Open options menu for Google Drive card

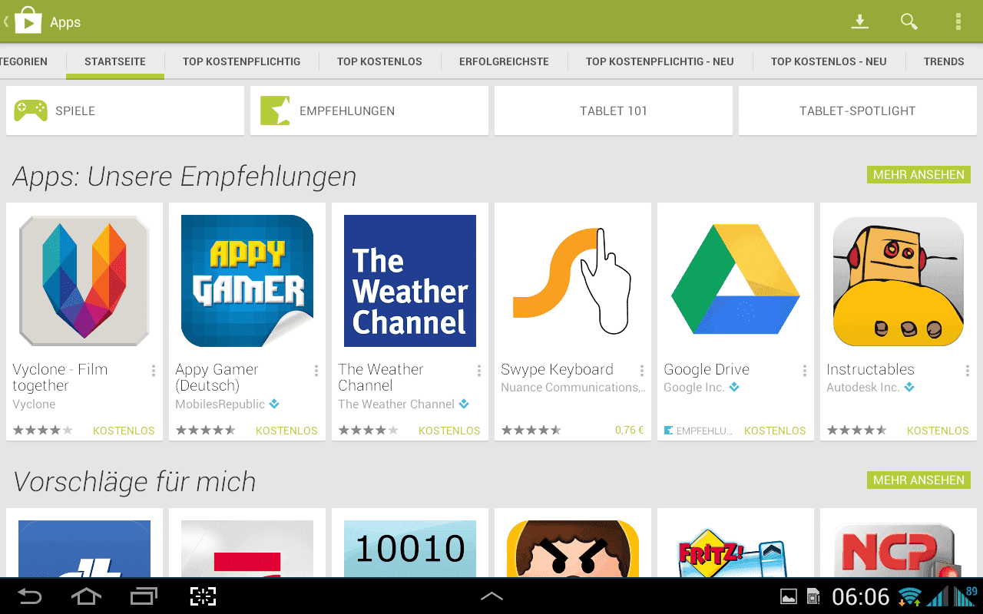pyautogui.click(x=805, y=371)
